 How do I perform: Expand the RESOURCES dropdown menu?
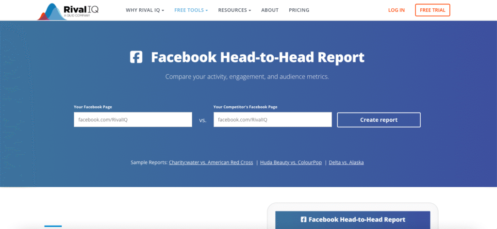coord(234,10)
